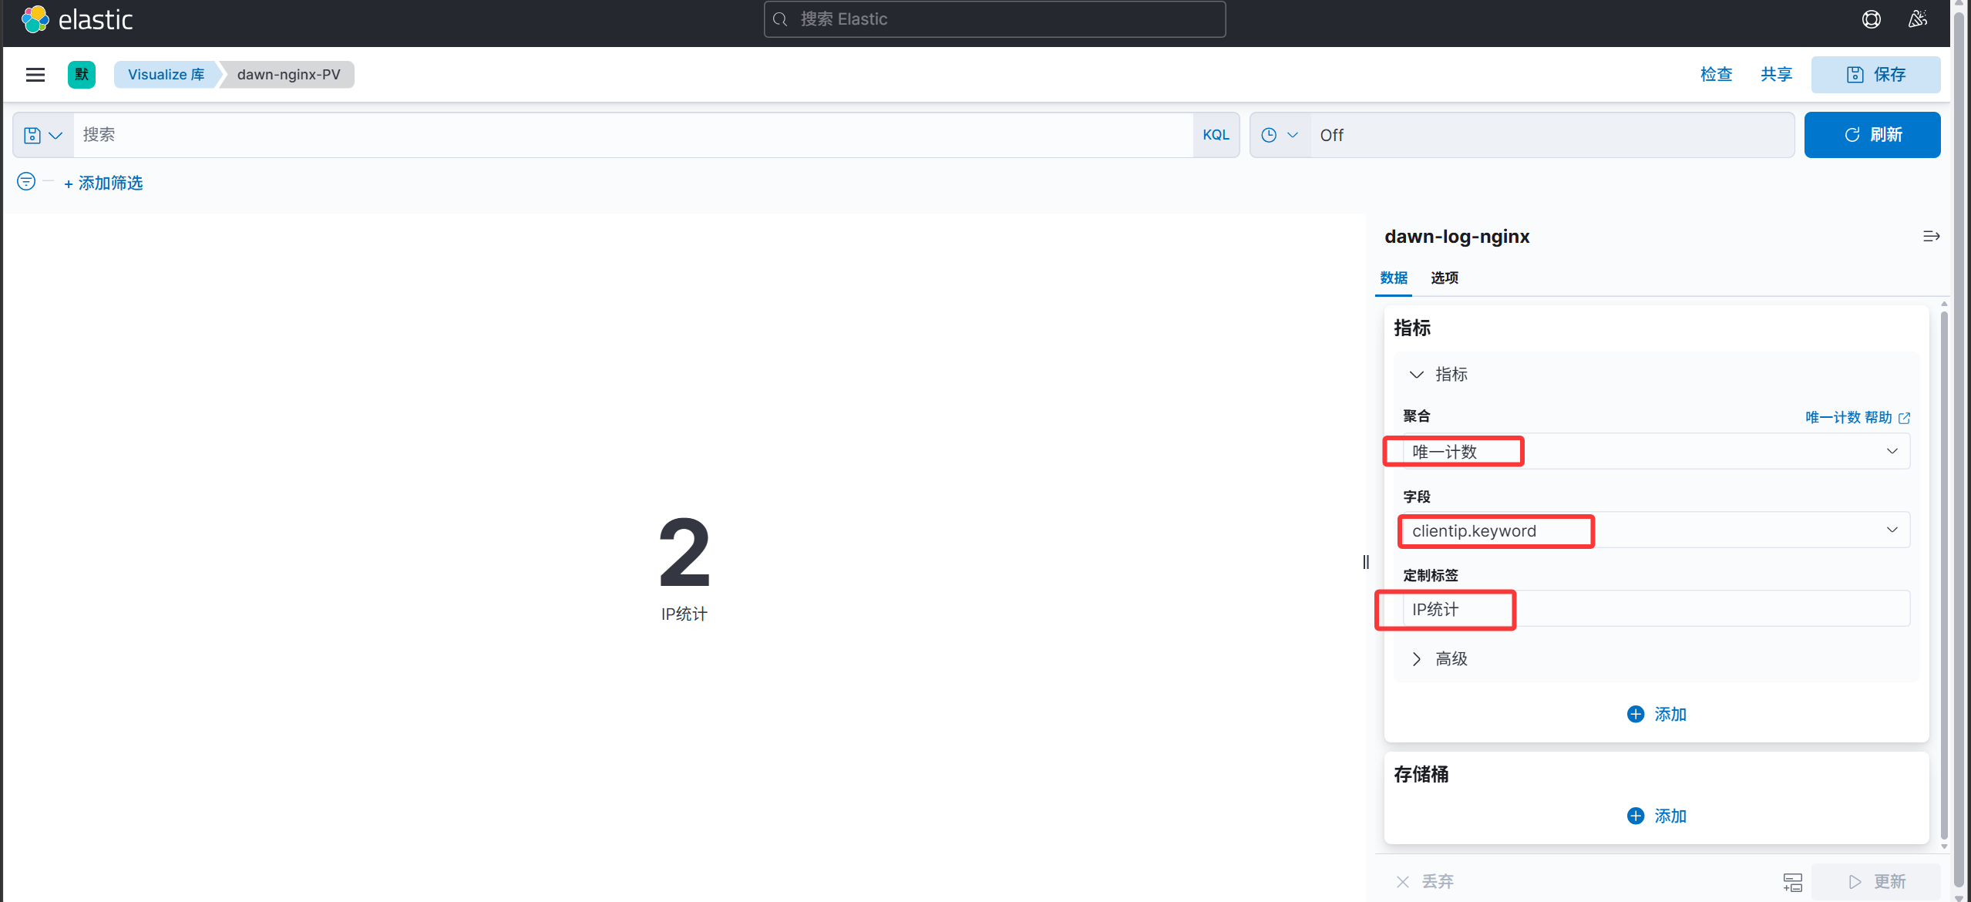Switch query language via KQL
The image size is (1971, 902).
coord(1216,135)
